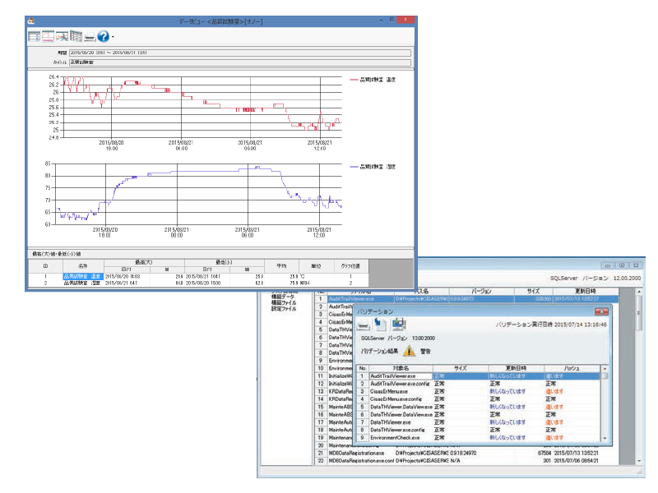Click the 単位 column header
The image size is (658, 493).
coord(316,265)
